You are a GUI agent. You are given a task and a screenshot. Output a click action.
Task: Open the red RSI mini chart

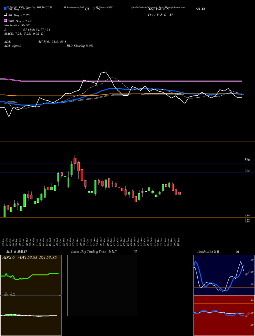(x=224, y=316)
